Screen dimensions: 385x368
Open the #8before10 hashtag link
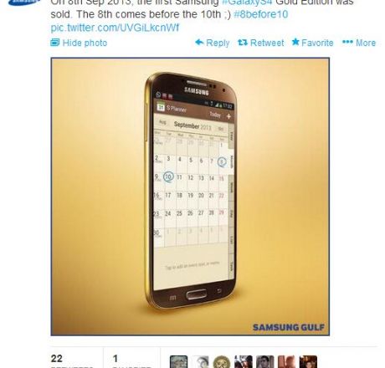click(x=261, y=14)
